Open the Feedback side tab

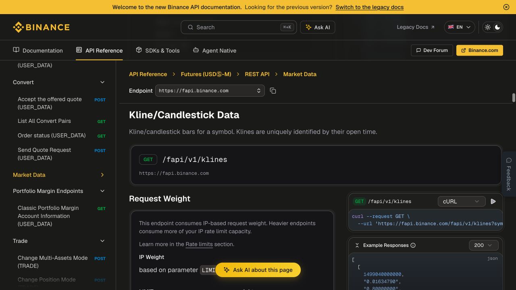pyautogui.click(x=509, y=174)
